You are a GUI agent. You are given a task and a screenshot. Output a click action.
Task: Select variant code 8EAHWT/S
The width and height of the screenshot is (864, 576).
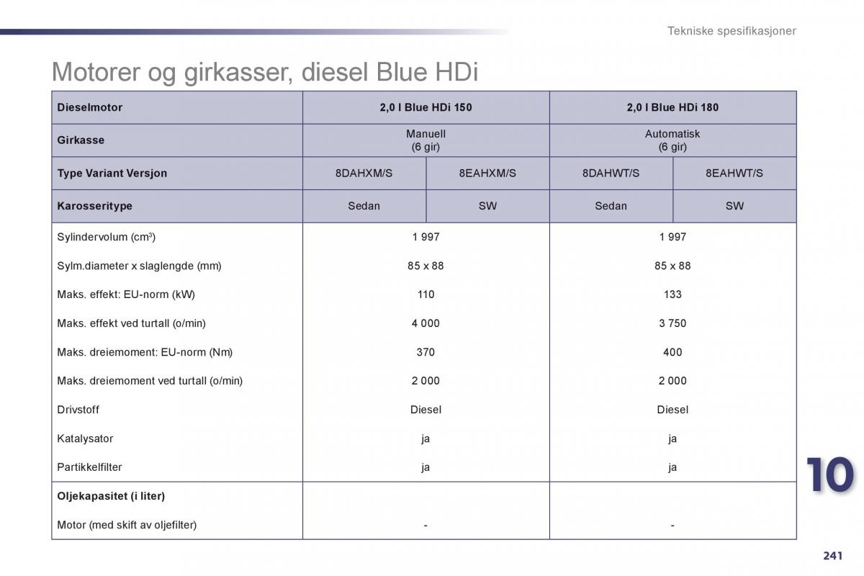pos(734,174)
